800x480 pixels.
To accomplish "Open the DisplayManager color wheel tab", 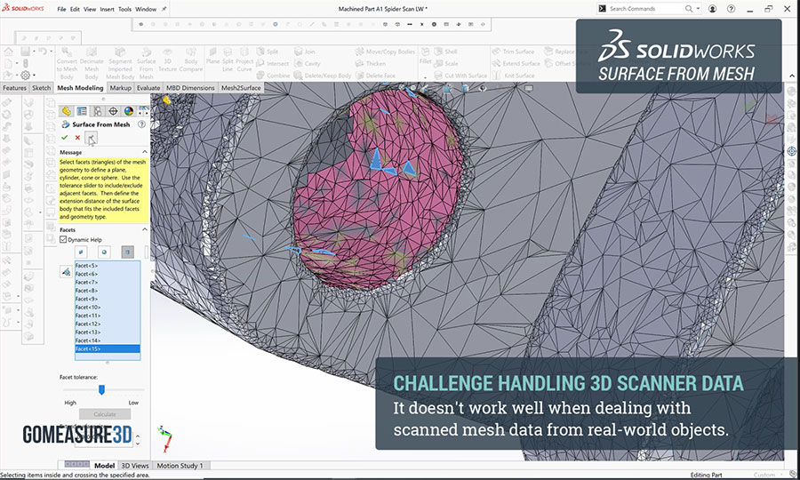I will pos(128,111).
